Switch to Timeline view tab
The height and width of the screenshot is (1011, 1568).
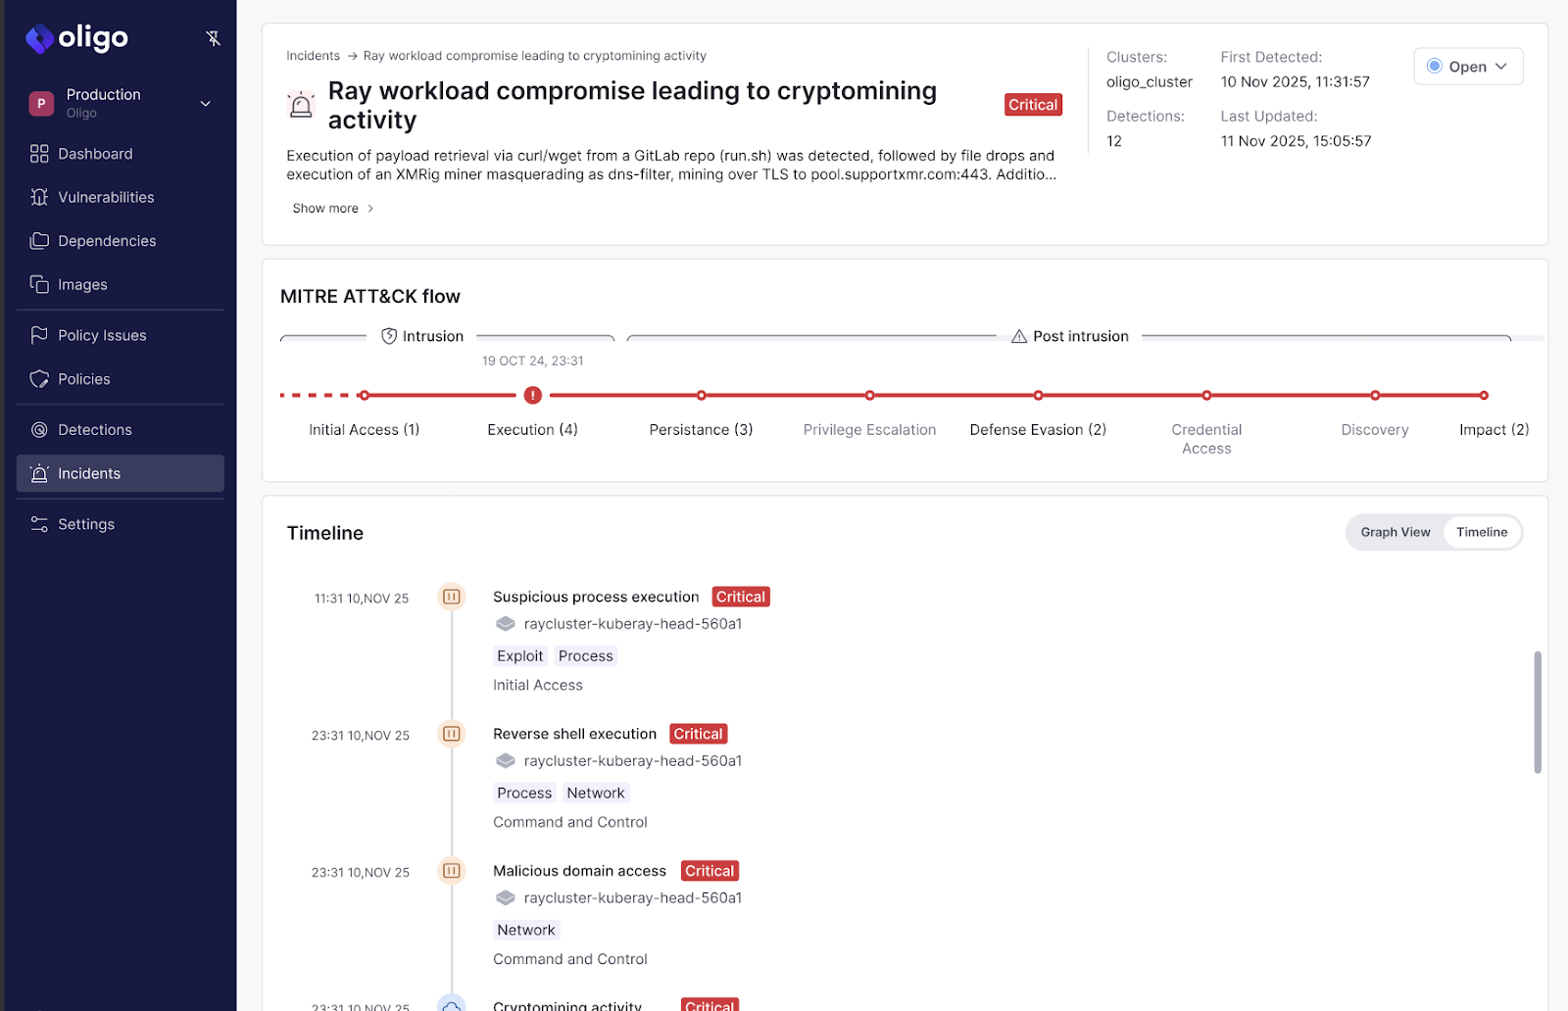tap(1482, 532)
